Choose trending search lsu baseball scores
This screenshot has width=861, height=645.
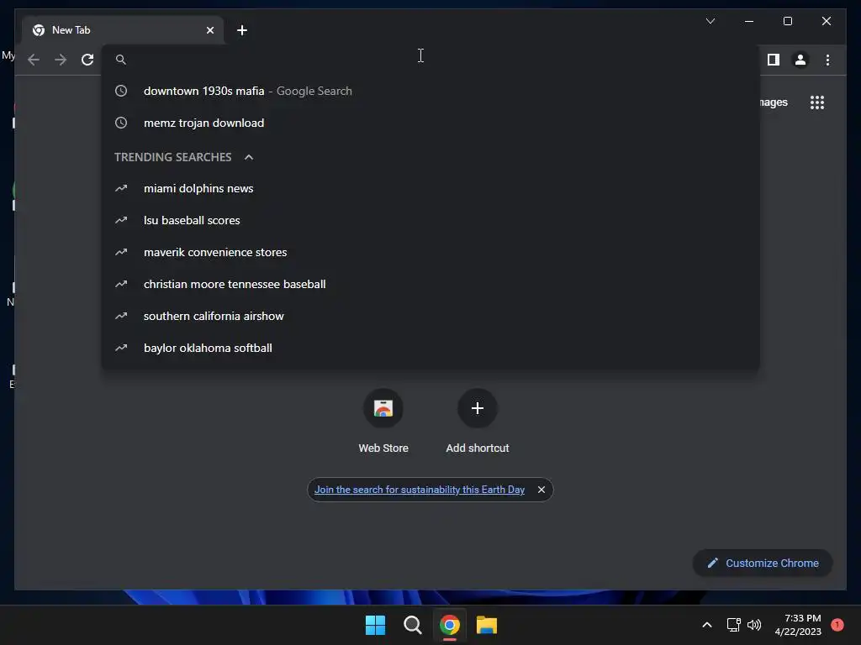point(431,221)
